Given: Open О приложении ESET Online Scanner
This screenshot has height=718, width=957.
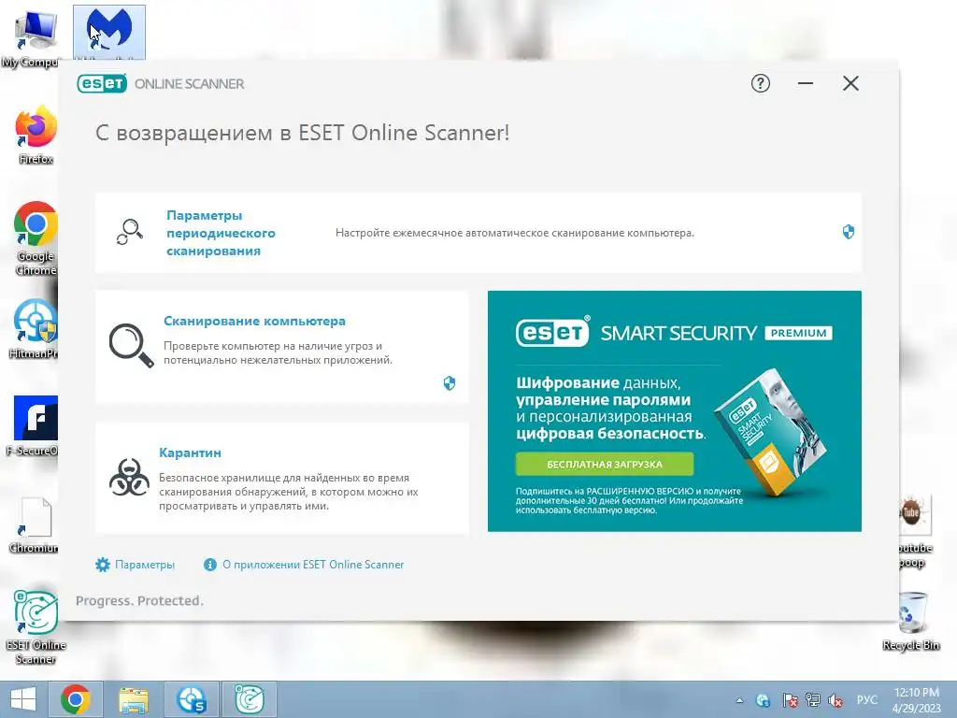Looking at the screenshot, I should pyautogui.click(x=313, y=565).
